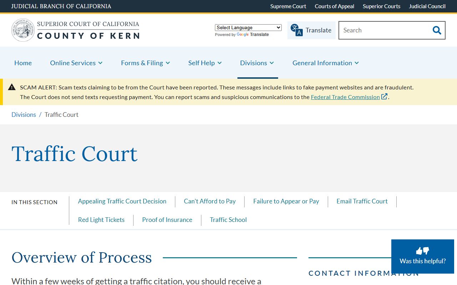Click the search magnifying glass icon
The image size is (457, 285).
[x=437, y=30]
